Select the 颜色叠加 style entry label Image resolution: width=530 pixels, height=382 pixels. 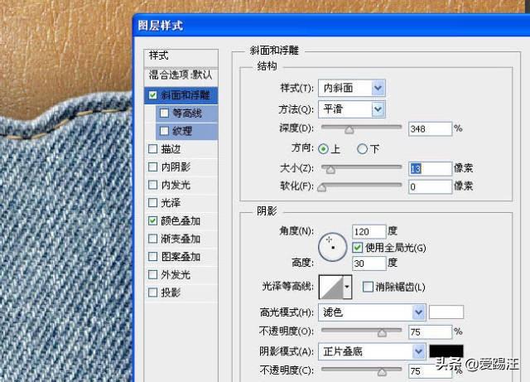click(181, 220)
